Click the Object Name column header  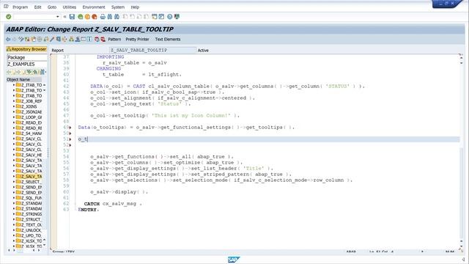point(24,80)
